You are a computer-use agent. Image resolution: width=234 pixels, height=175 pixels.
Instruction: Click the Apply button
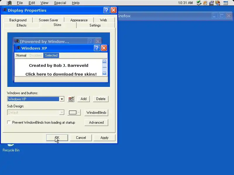pyautogui.click(x=104, y=138)
